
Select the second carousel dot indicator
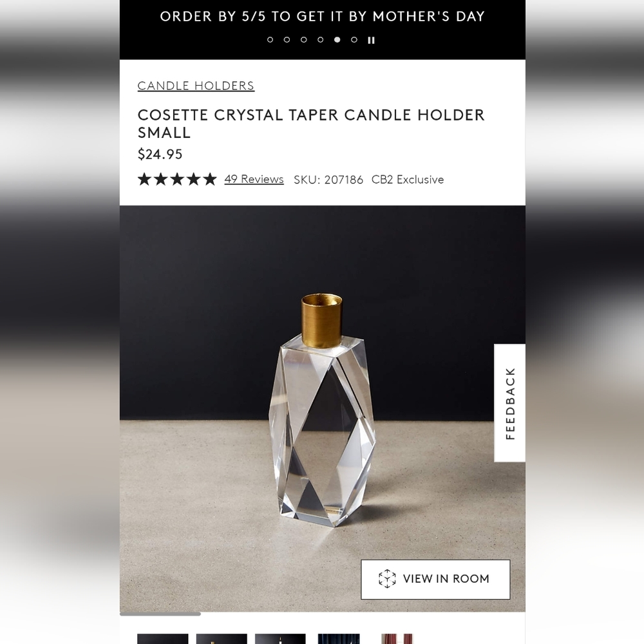click(287, 40)
